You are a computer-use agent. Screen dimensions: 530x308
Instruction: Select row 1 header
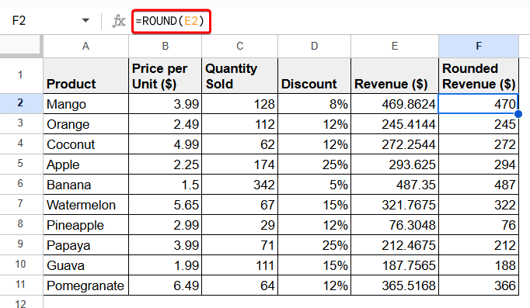(21, 75)
